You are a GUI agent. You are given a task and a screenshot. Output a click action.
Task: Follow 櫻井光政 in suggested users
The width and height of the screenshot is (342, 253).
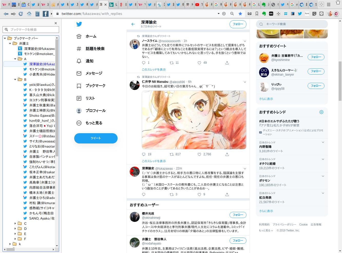(x=238, y=215)
